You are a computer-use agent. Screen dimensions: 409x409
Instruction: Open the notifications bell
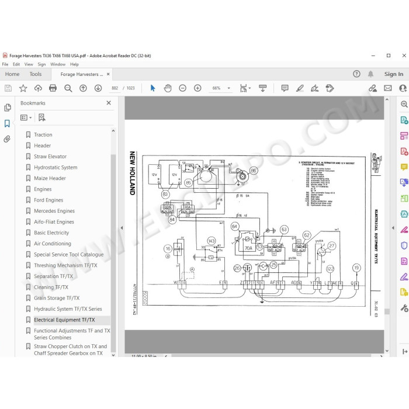click(x=370, y=74)
